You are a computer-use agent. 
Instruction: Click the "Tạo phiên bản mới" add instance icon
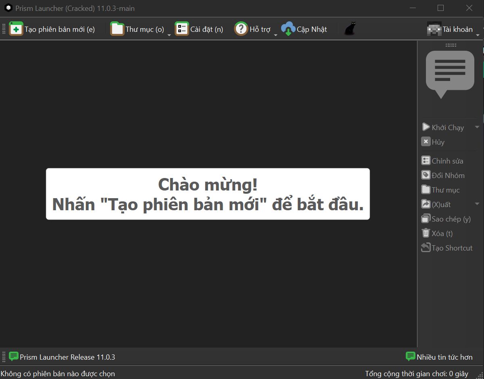click(16, 29)
